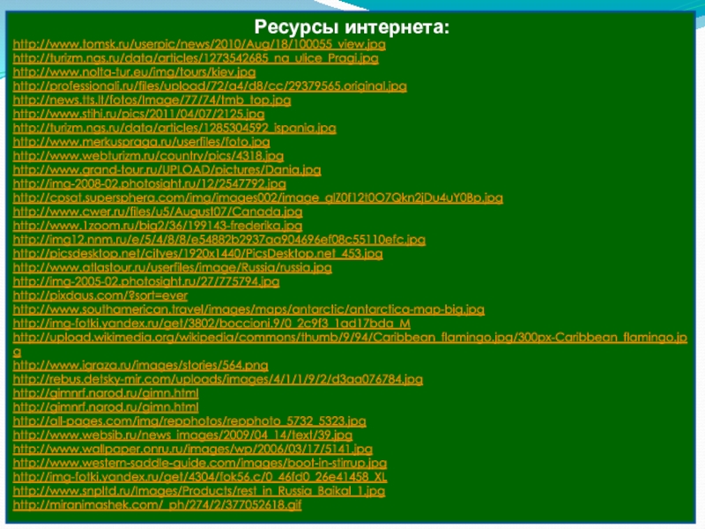Image resolution: width=705 pixels, height=529 pixels.
Task: Open the turizm.ngs.ru na_ulice_Pragi.jpg link
Action: [x=196, y=58]
